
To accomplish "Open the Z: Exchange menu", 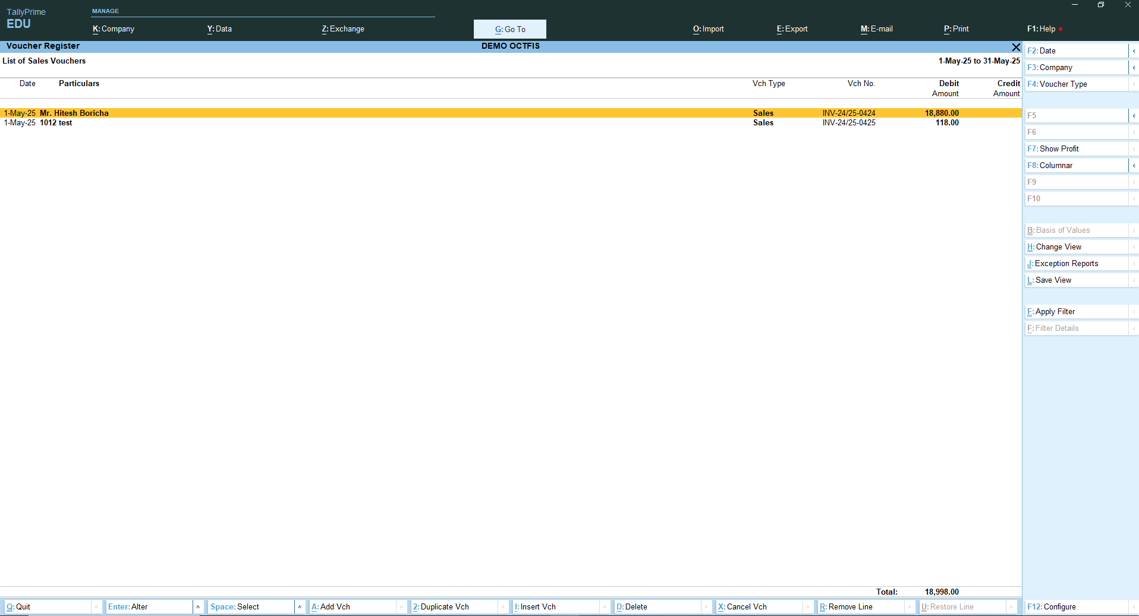I will [x=343, y=29].
